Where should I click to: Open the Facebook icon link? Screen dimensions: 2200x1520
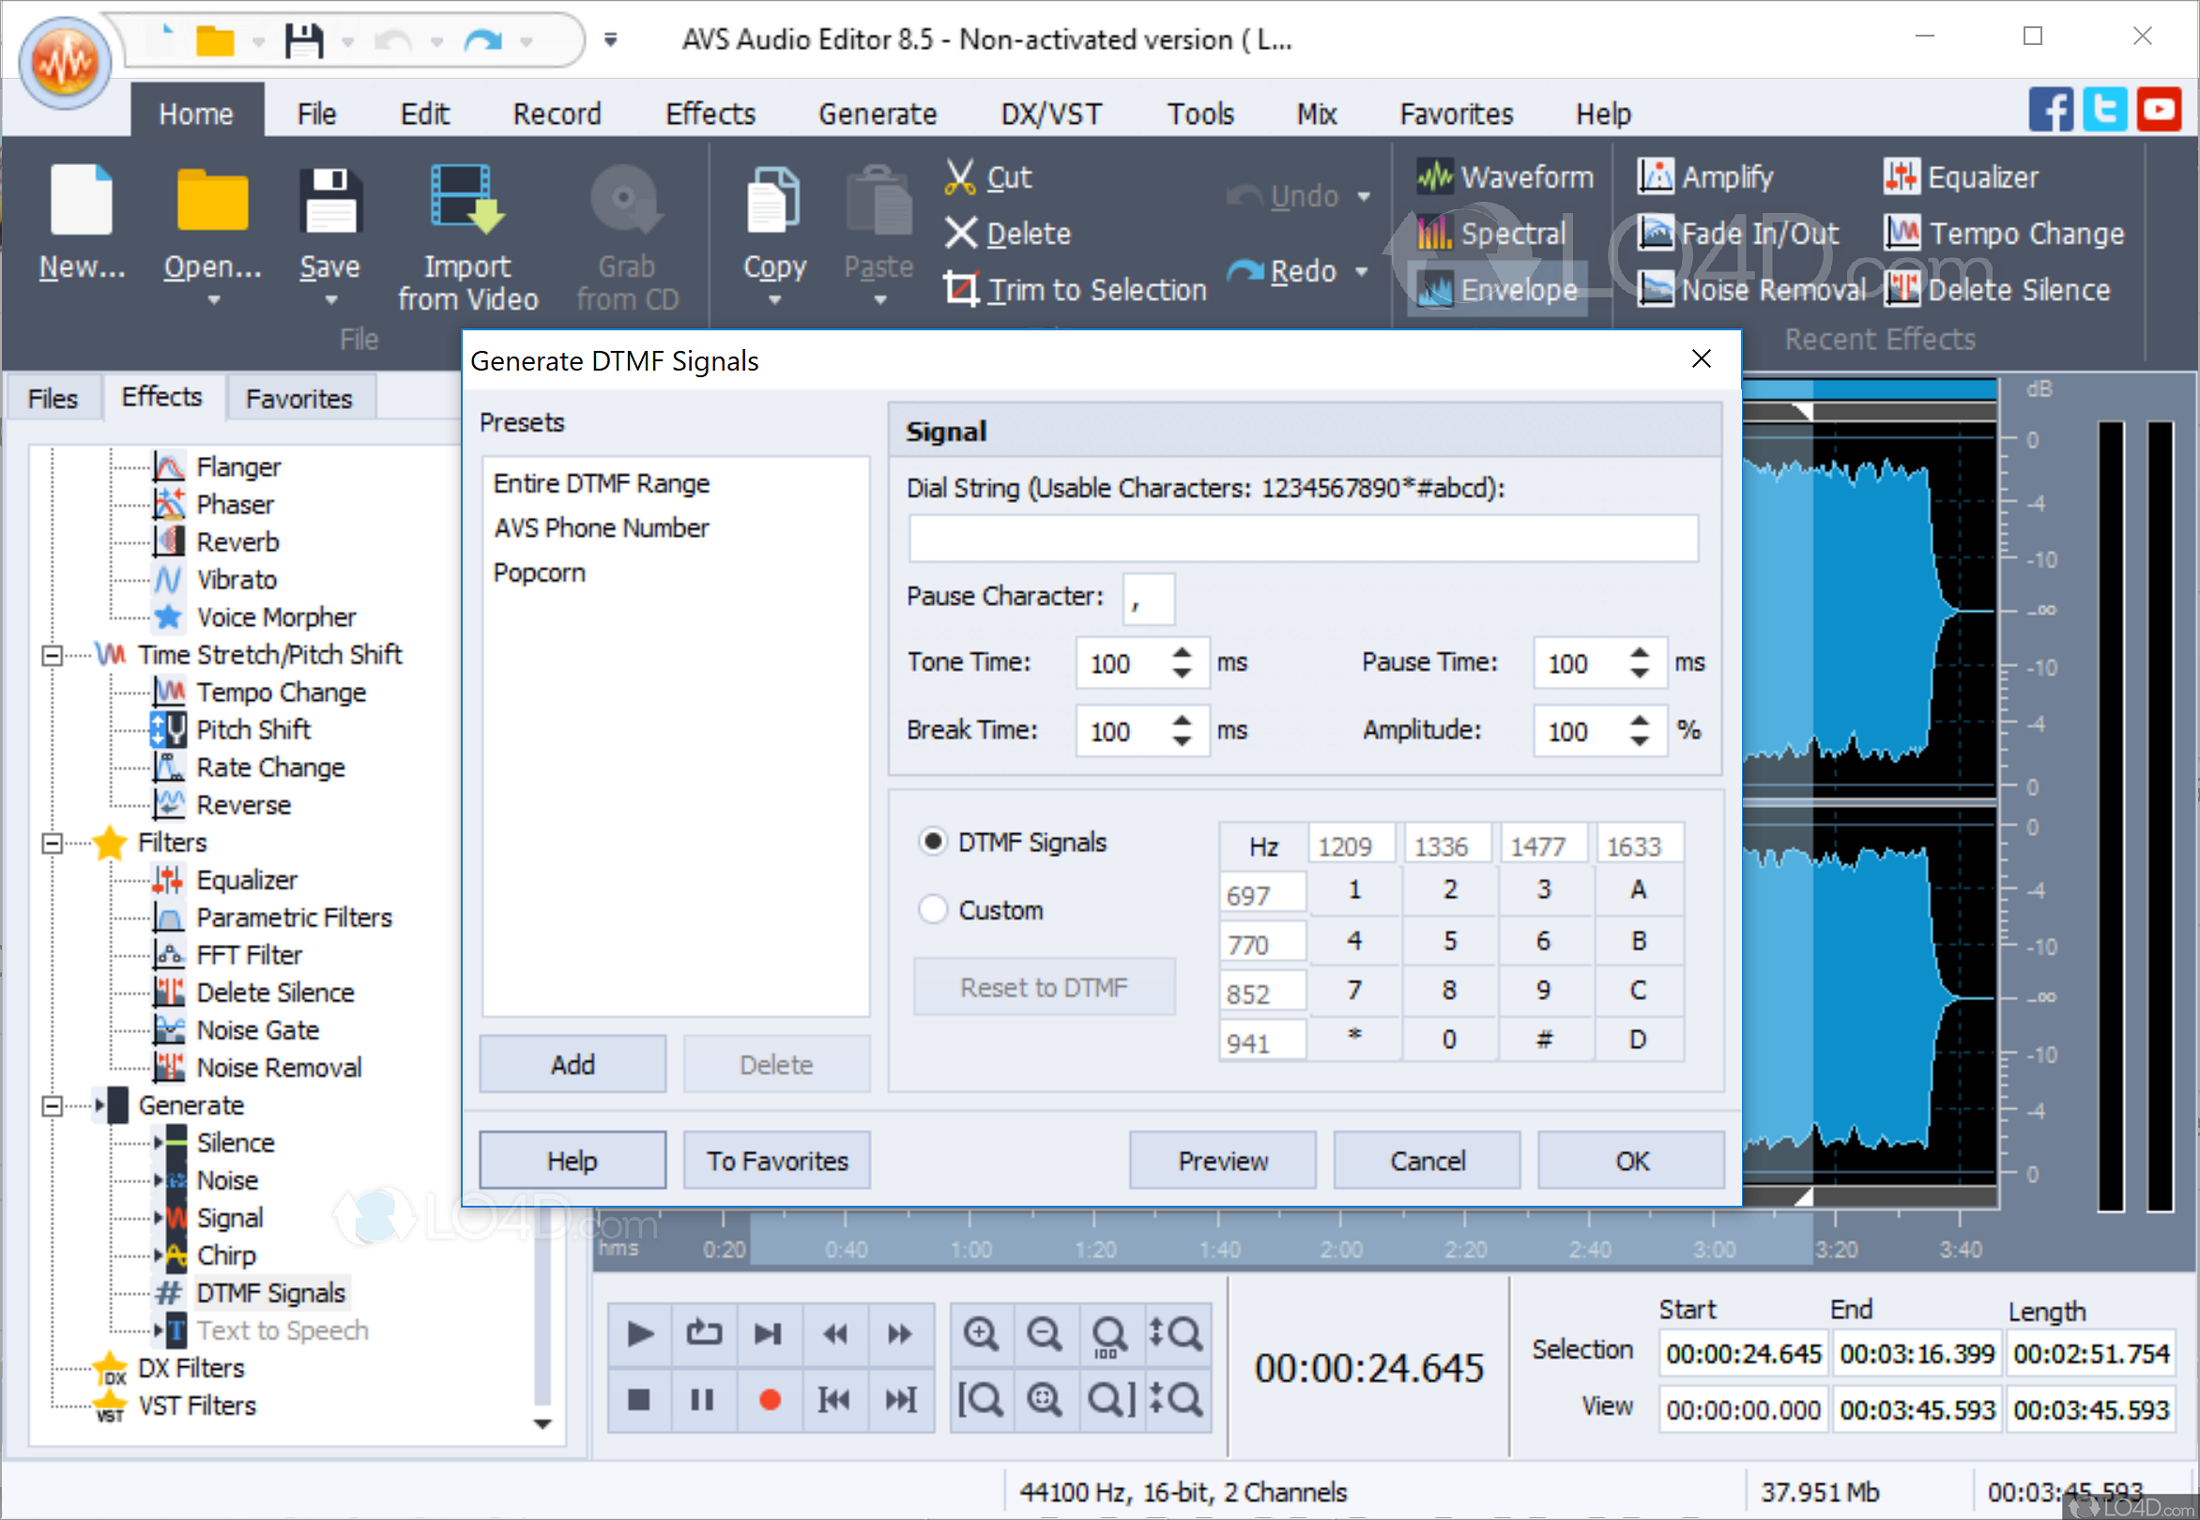coord(2051,111)
